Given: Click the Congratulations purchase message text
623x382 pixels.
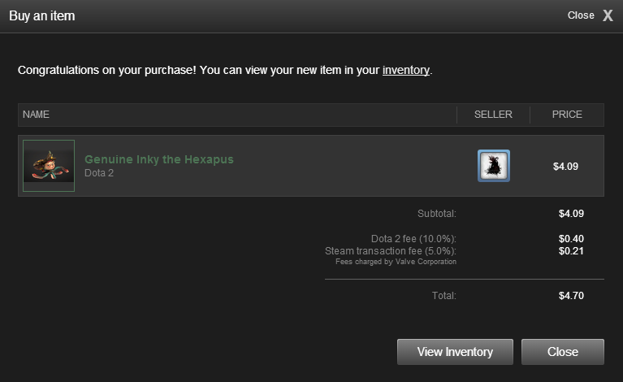Looking at the screenshot, I should point(199,70).
